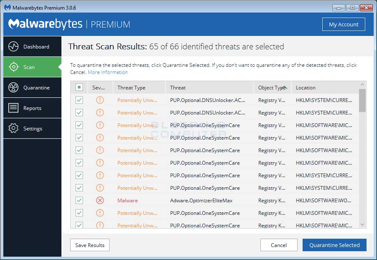Sort by the Object Type column header
Image resolution: width=377 pixels, height=260 pixels.
pos(273,87)
